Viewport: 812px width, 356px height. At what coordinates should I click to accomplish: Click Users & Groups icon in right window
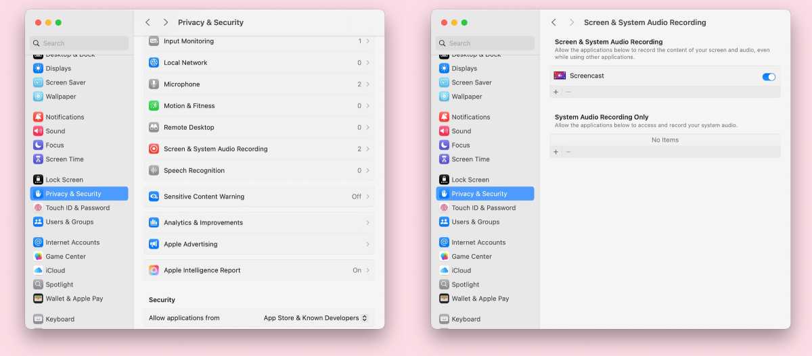[x=445, y=222]
